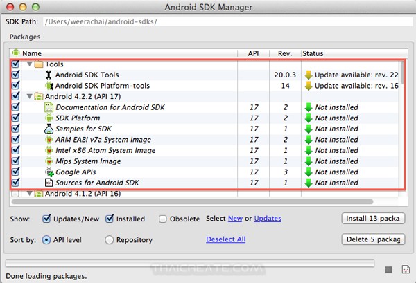Select the Samples for SDK row
Image resolution: width=416 pixels, height=283 pixels.
coord(204,129)
